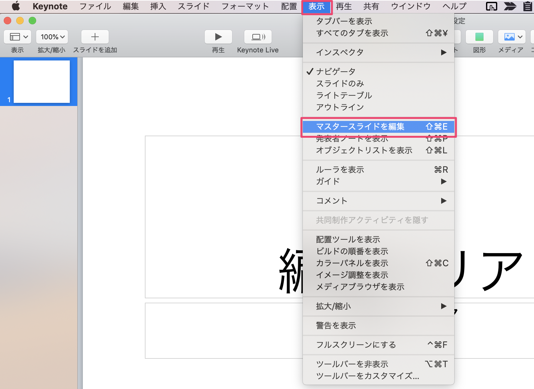
Task: Show the color panel via カラーパネルを表示
Action: (x=352, y=263)
